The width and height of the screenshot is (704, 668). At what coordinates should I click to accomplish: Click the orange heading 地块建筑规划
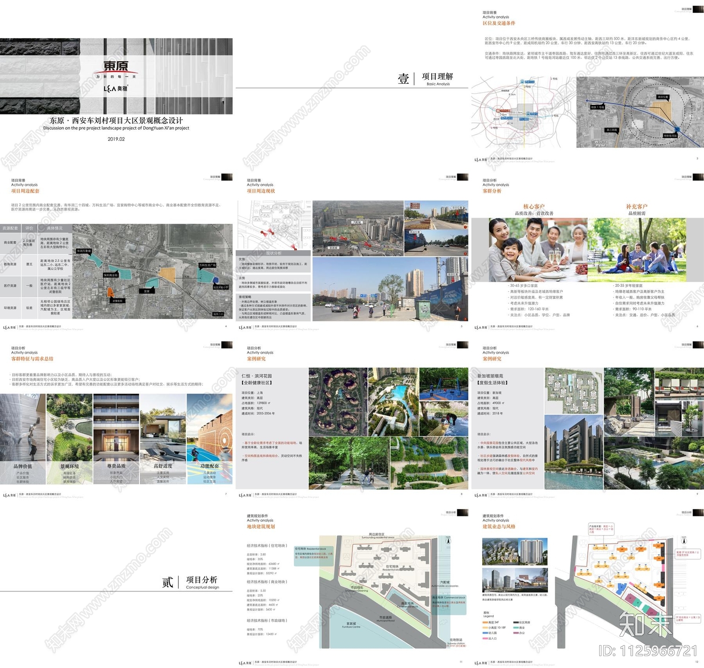click(x=261, y=527)
